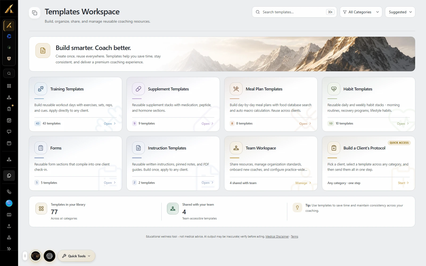Click the document icon in the Build smarter banner

[43, 51]
